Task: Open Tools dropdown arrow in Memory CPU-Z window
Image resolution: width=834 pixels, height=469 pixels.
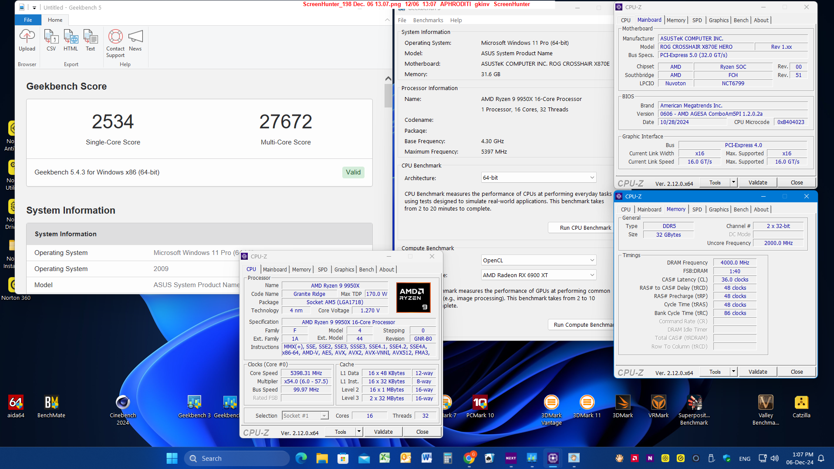Action: click(x=733, y=372)
